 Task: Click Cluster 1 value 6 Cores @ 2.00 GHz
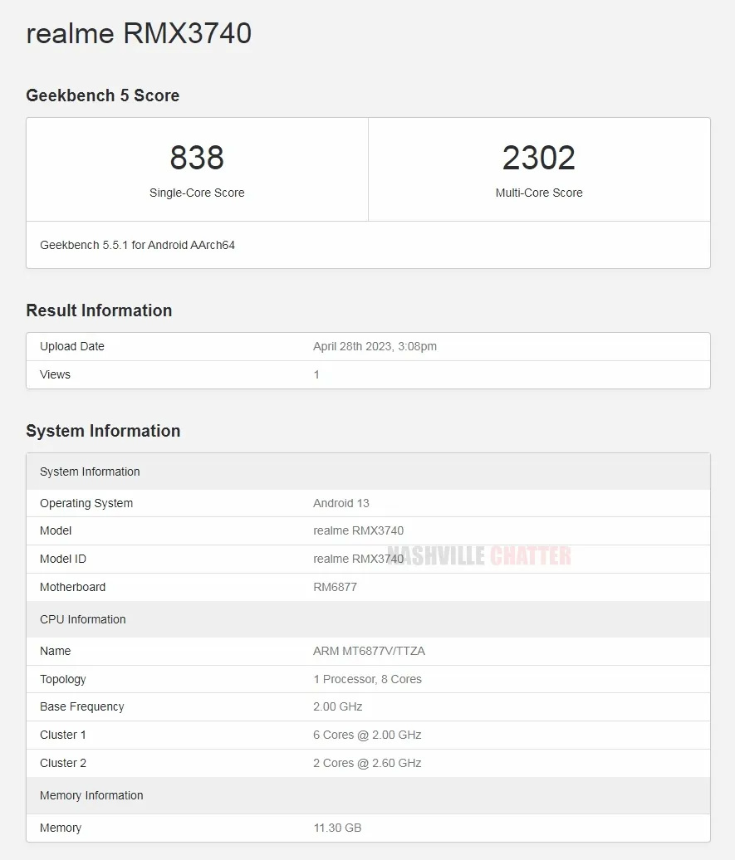[x=367, y=735]
